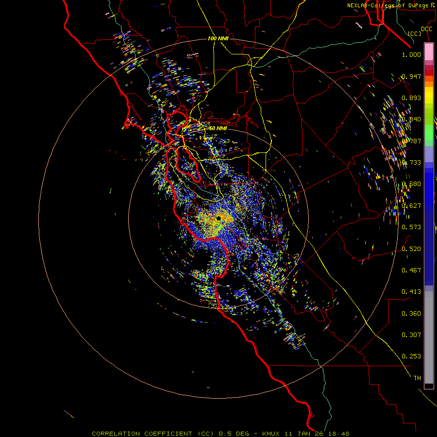The height and width of the screenshot is (437, 437).
Task: Select the 0.360 scale value
Action: 411,313
